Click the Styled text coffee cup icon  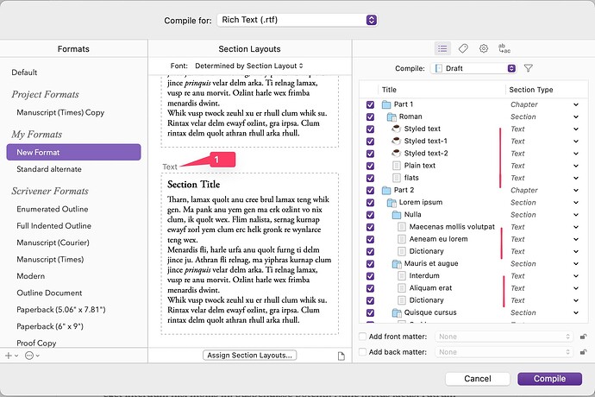(x=396, y=129)
